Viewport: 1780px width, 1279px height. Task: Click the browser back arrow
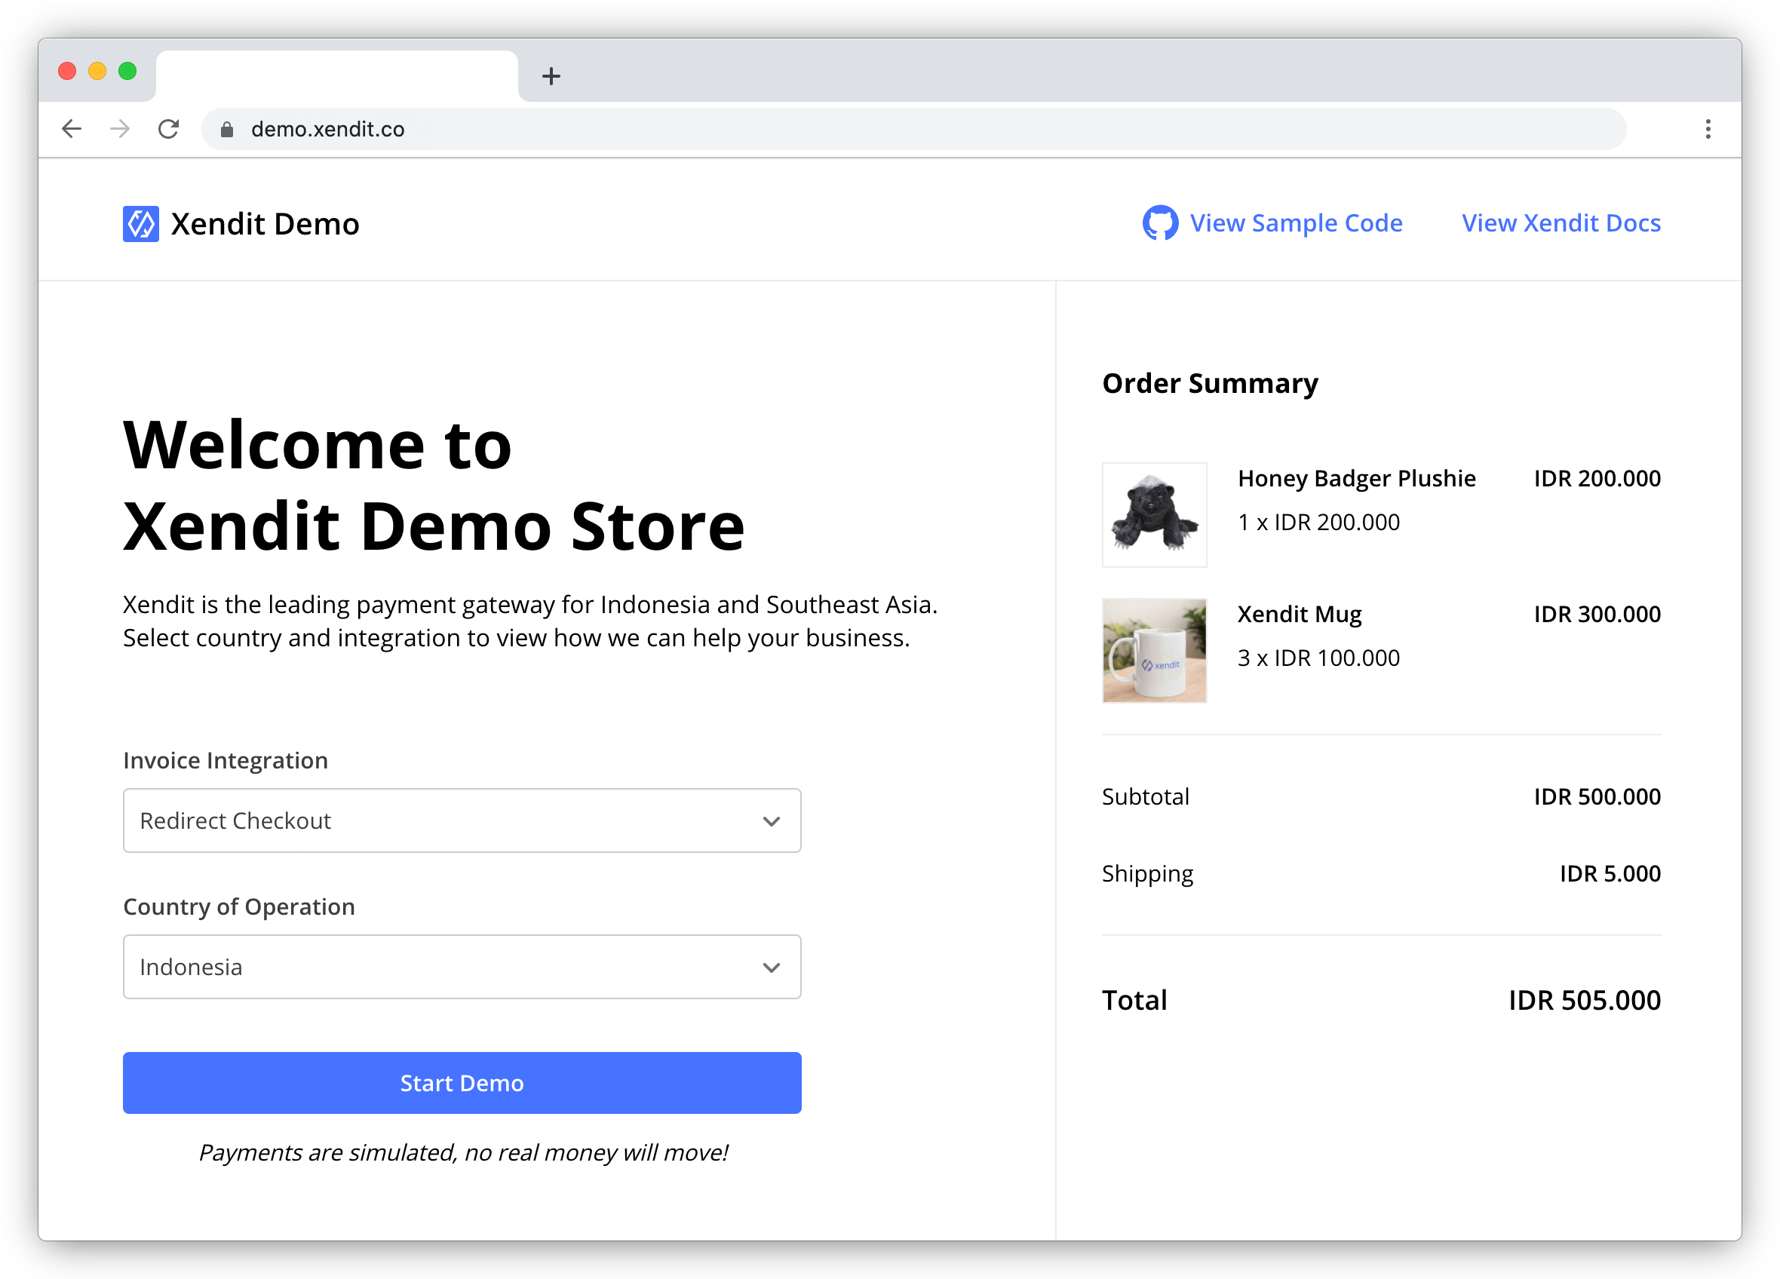point(72,129)
